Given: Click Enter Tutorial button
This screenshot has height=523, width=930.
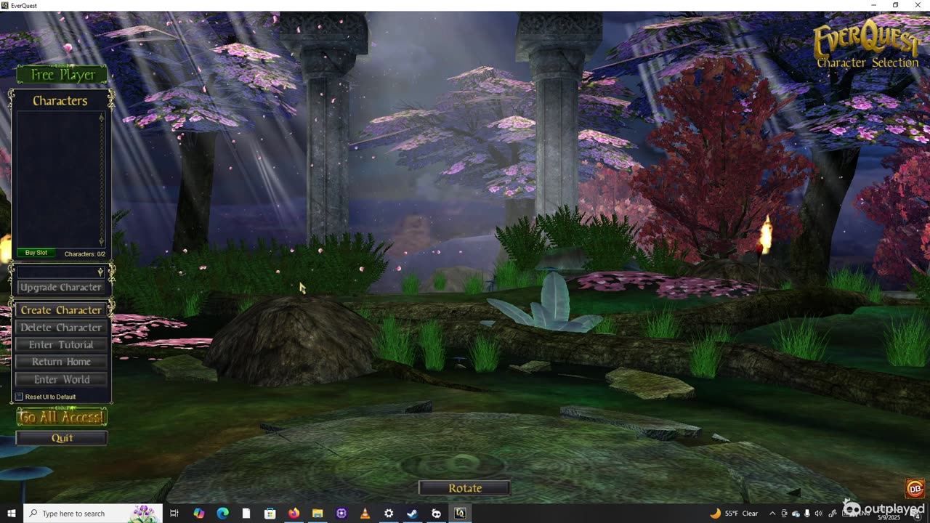Looking at the screenshot, I should [61, 344].
